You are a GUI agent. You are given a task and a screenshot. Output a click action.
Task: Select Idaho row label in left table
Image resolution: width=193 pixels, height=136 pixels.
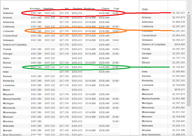pos(6,58)
